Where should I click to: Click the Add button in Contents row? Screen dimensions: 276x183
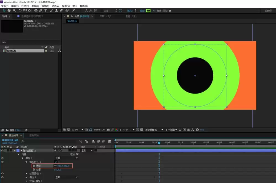[77, 154]
